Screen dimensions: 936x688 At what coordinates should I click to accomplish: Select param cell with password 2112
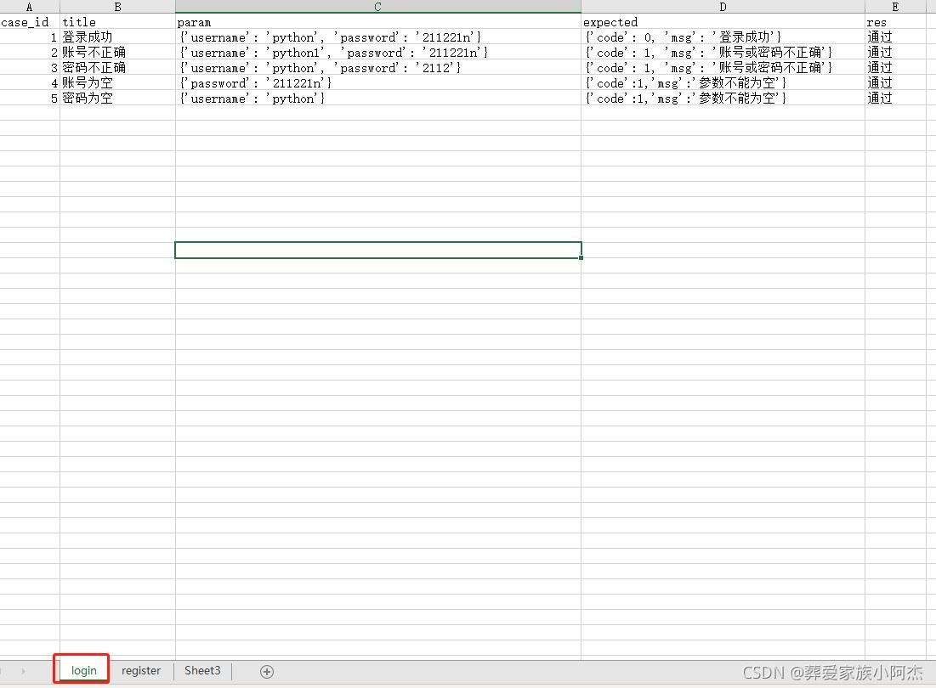[377, 67]
